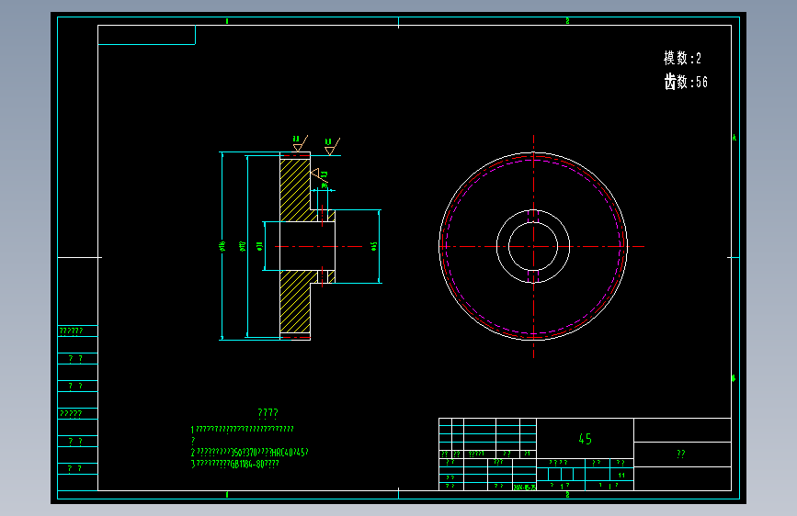Click the topmost labeled cell in left sidebar
797x516 pixels.
tap(78, 331)
